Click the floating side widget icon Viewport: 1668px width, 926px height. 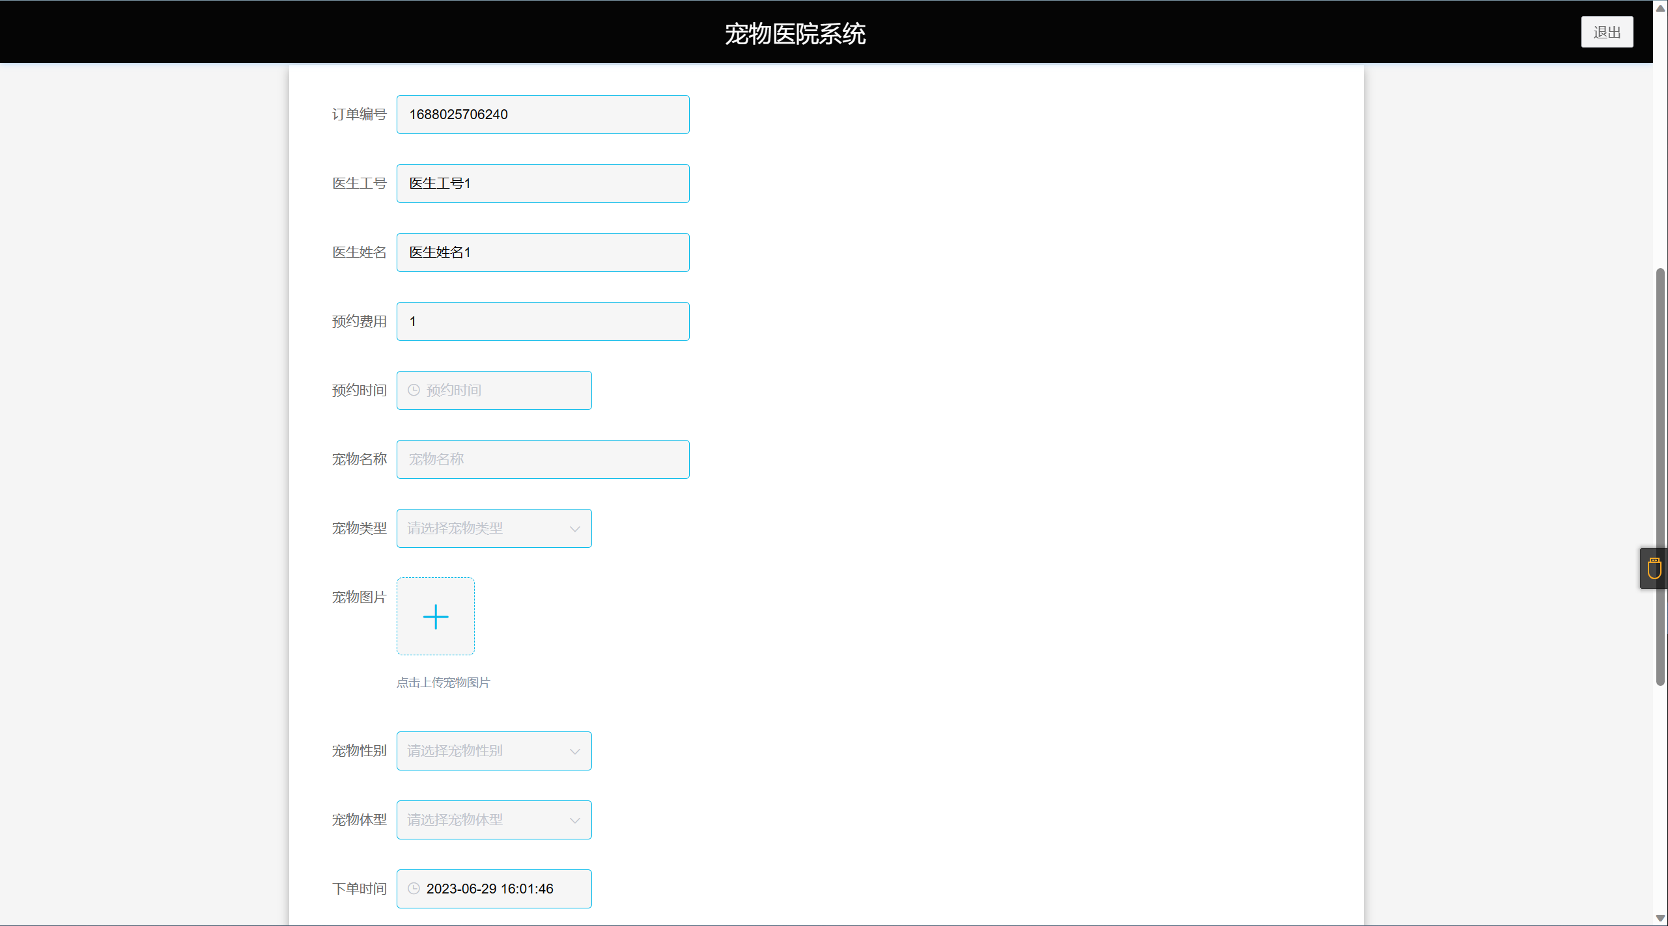[x=1654, y=568]
